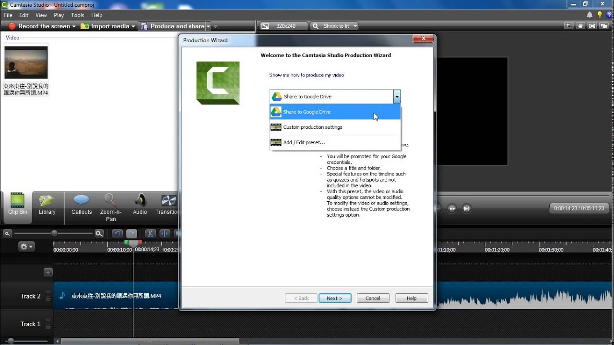Click the Import media button
Viewport: 614px width, 345px height.
click(105, 26)
